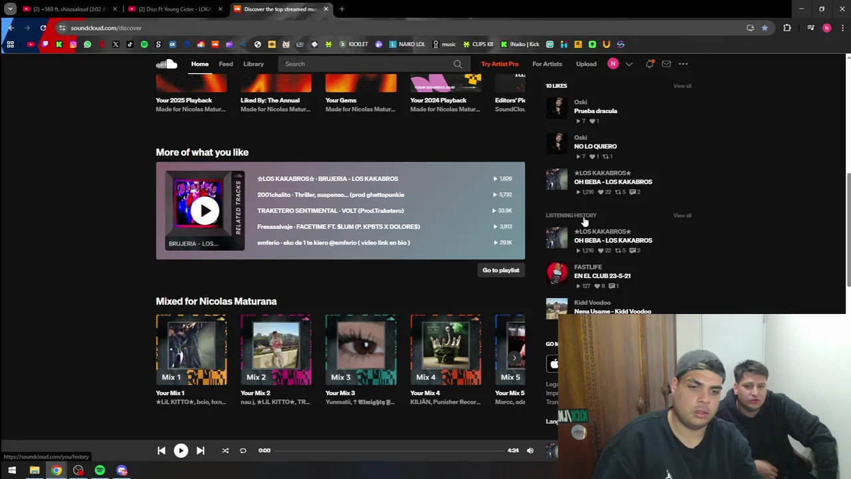Open Your 2025 Playback playlist title

click(x=183, y=100)
